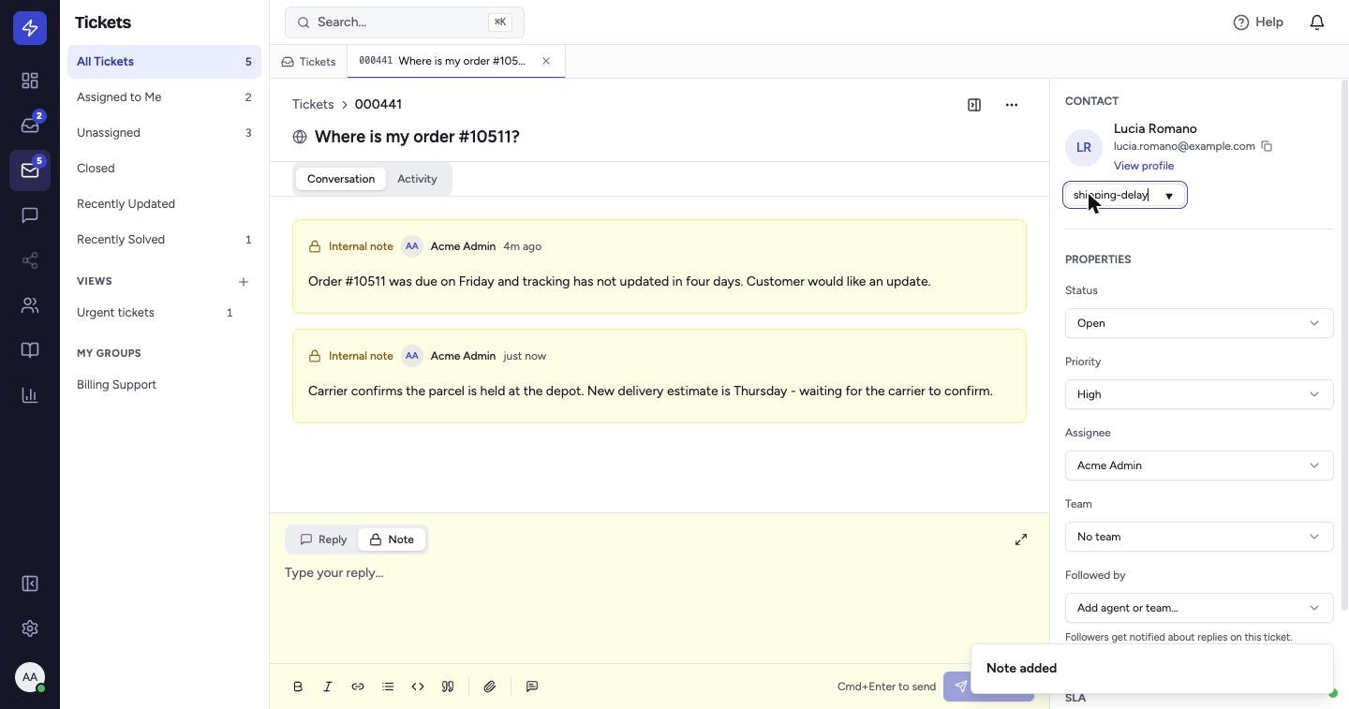Insert a link from the editor toolbar

358,687
